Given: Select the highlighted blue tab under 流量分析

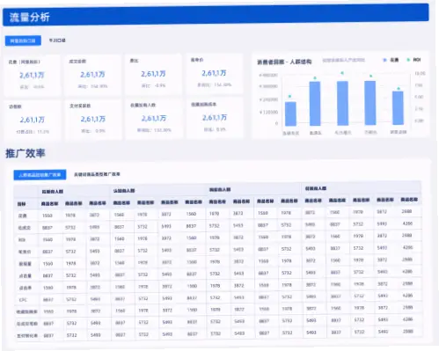Looking at the screenshot, I should point(23,40).
